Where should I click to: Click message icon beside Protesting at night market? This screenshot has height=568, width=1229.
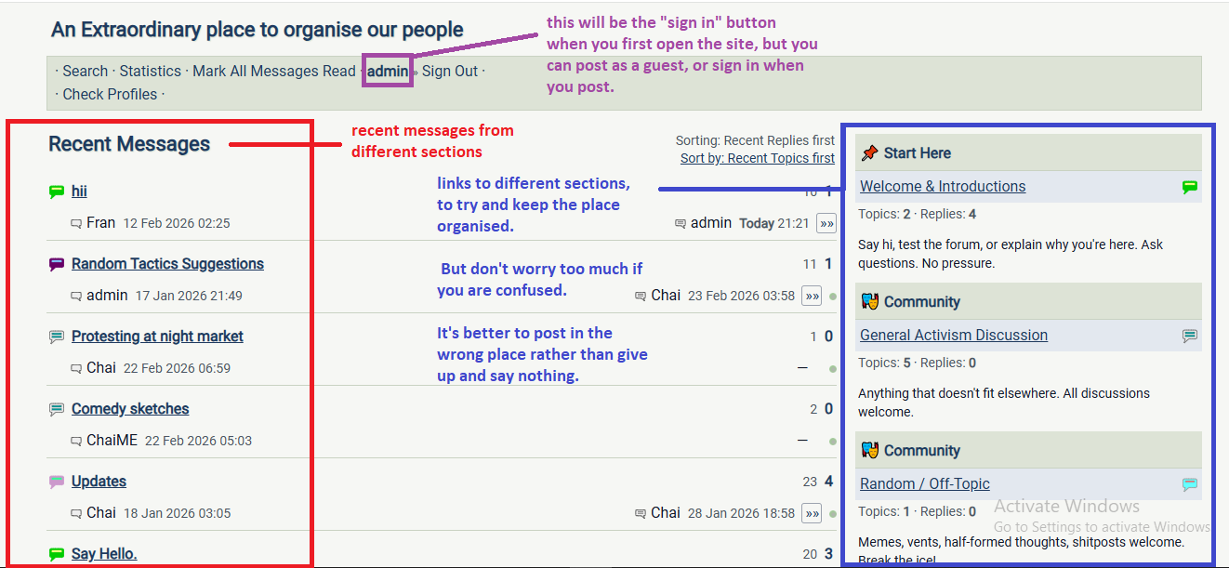coord(57,337)
